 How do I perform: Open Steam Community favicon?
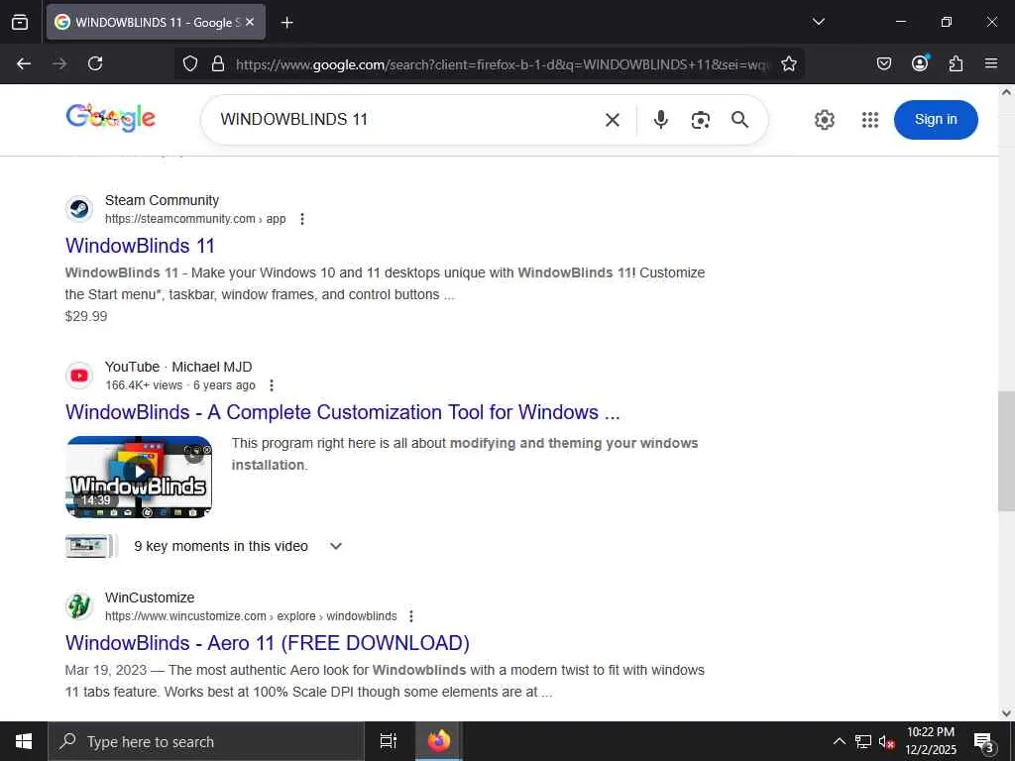click(x=79, y=209)
